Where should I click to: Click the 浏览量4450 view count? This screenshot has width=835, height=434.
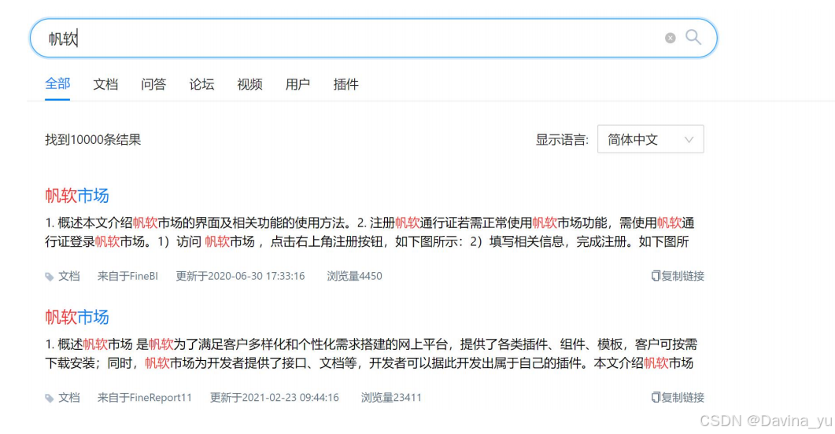(354, 276)
